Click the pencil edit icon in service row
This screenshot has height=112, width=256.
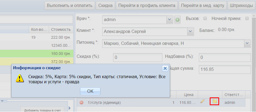[x=202, y=101]
